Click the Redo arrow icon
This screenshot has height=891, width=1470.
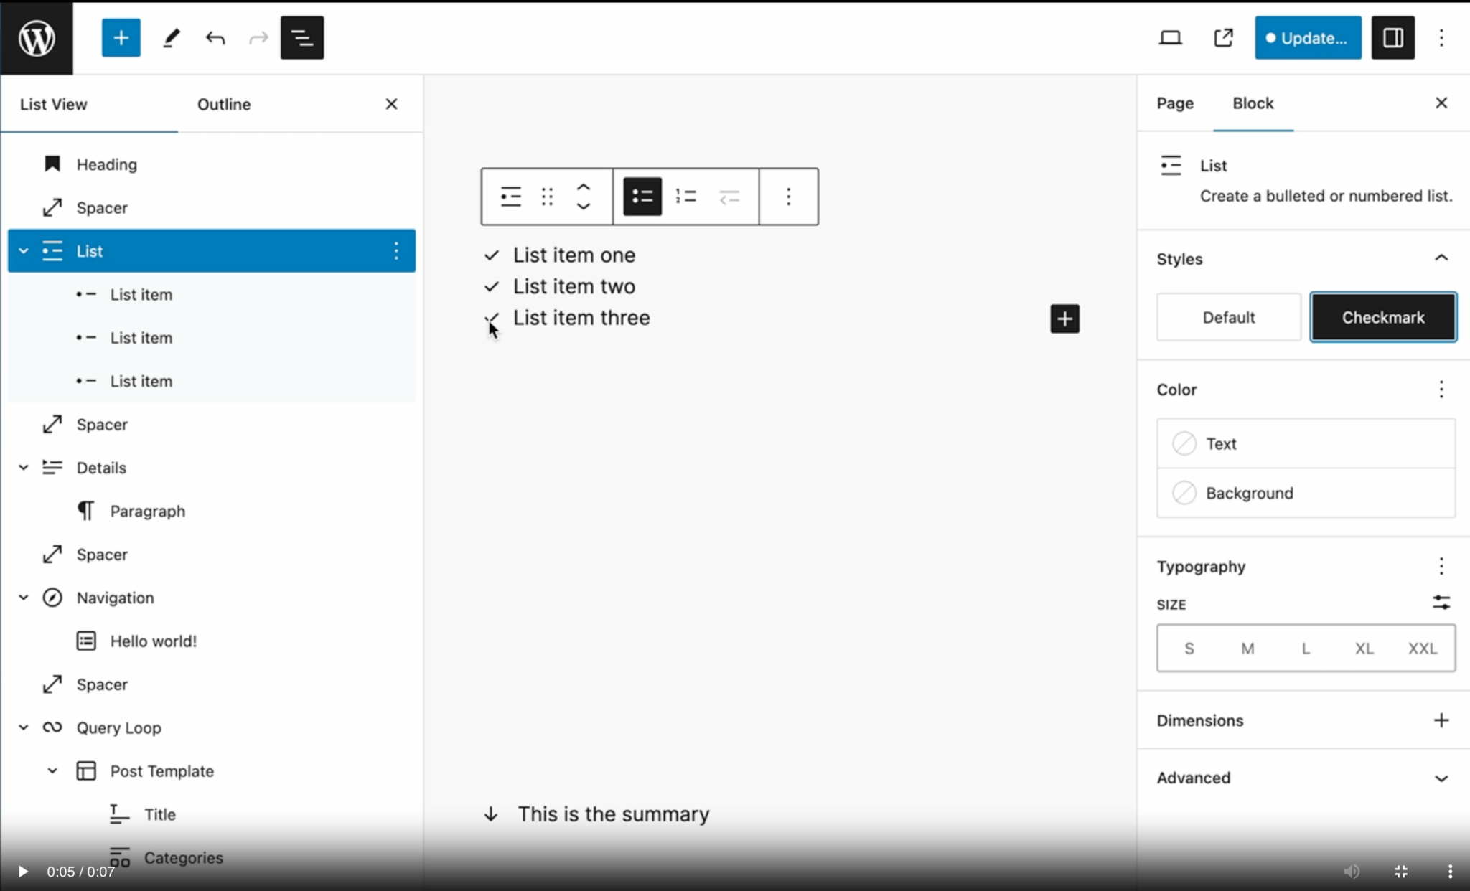(x=258, y=37)
